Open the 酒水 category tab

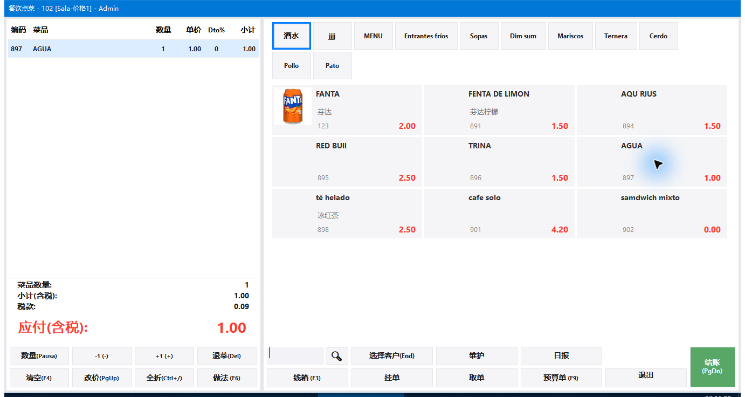point(292,36)
